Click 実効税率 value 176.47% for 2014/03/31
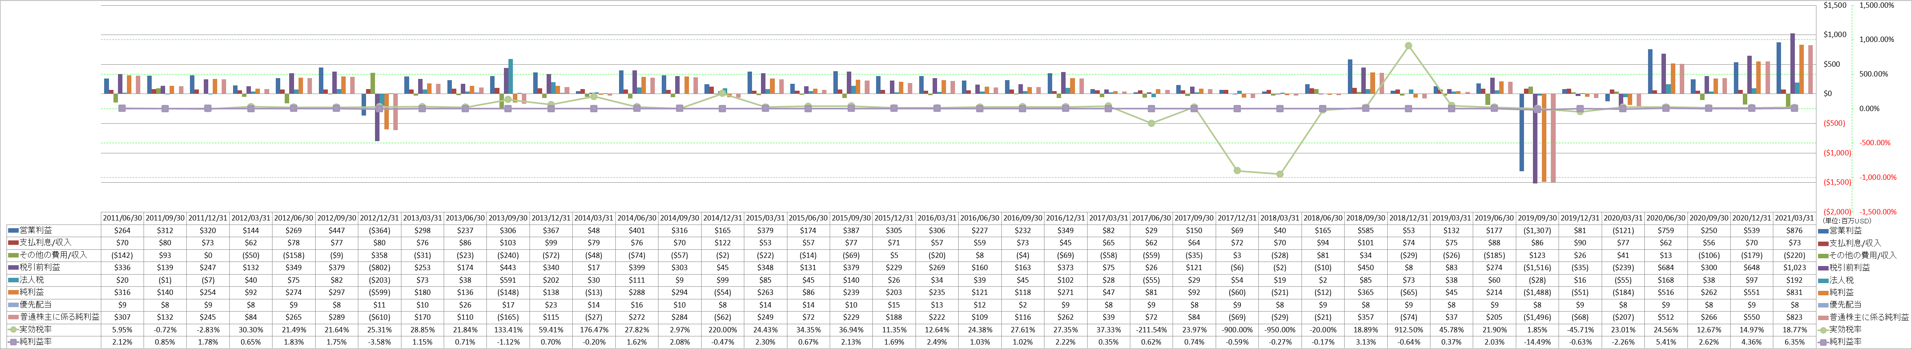 pyautogui.click(x=594, y=330)
